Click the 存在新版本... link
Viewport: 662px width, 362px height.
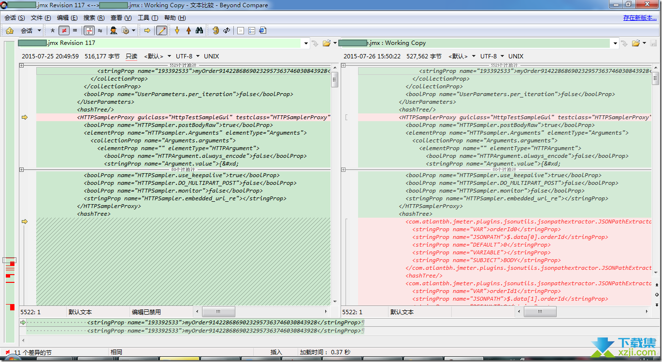640,18
